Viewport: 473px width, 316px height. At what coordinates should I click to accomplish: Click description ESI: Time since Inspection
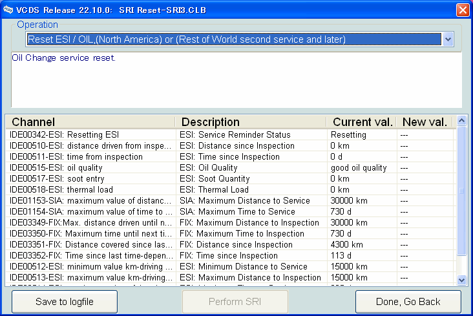point(229,156)
